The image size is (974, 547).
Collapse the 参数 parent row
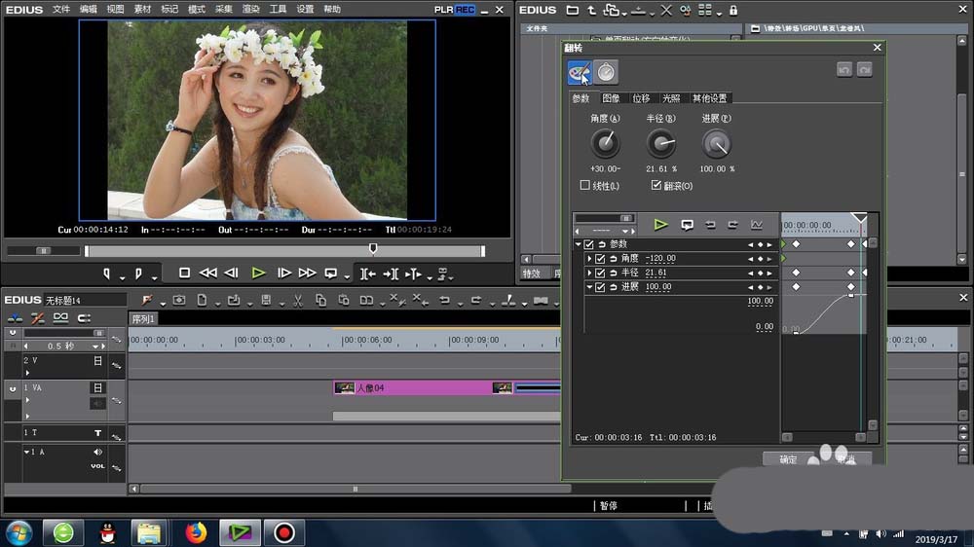click(578, 244)
